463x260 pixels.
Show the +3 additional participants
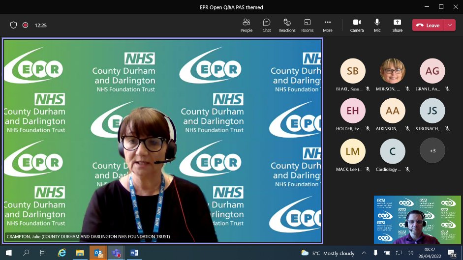point(432,151)
